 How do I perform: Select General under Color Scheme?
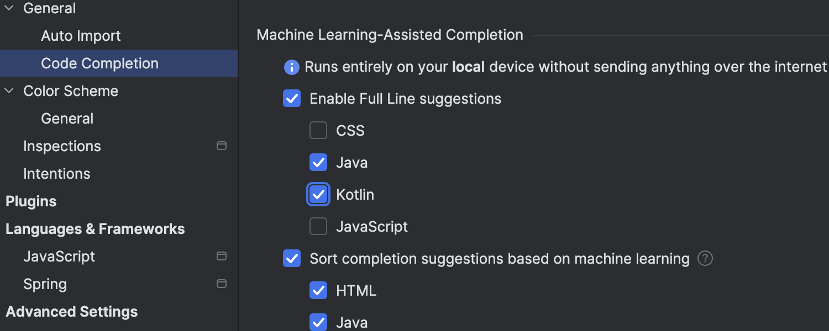[67, 119]
